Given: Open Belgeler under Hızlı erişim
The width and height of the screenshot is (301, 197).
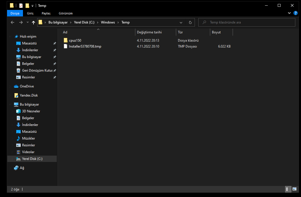Looking at the screenshot, I should point(28,64).
